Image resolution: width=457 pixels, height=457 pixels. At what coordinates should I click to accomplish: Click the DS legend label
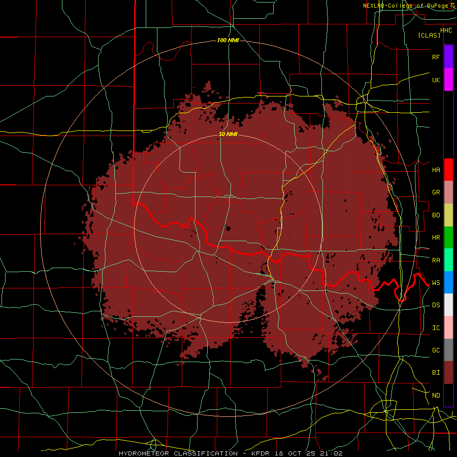(x=436, y=305)
